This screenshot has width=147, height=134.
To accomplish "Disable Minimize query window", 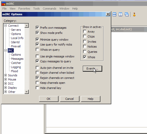I will 37,39.
